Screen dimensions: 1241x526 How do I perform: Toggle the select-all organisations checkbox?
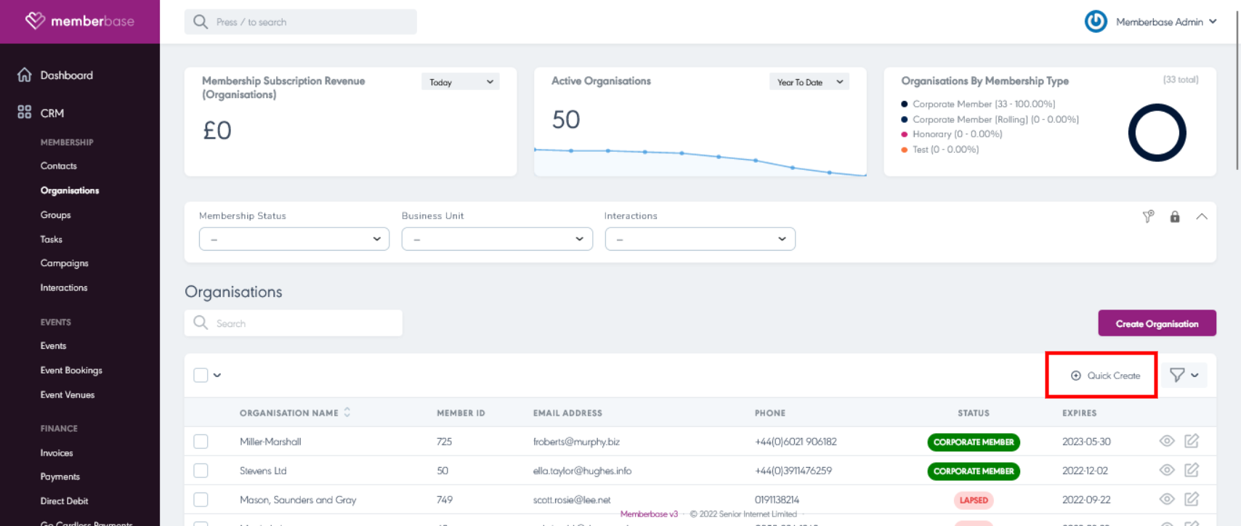click(201, 375)
